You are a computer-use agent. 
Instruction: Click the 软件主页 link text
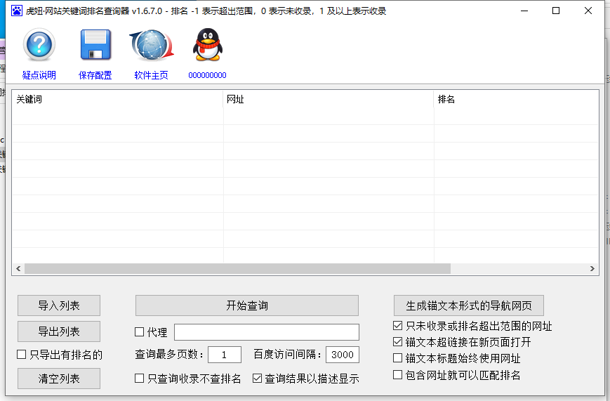[152, 75]
